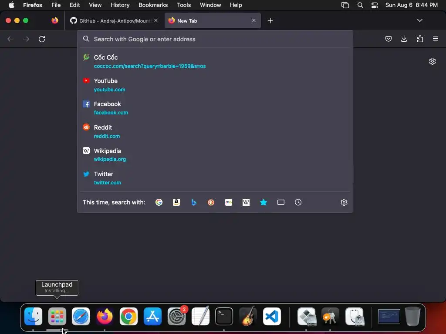Viewport: 446px width, 334px height.
Task: Open the Help menu
Action: pyautogui.click(x=236, y=5)
